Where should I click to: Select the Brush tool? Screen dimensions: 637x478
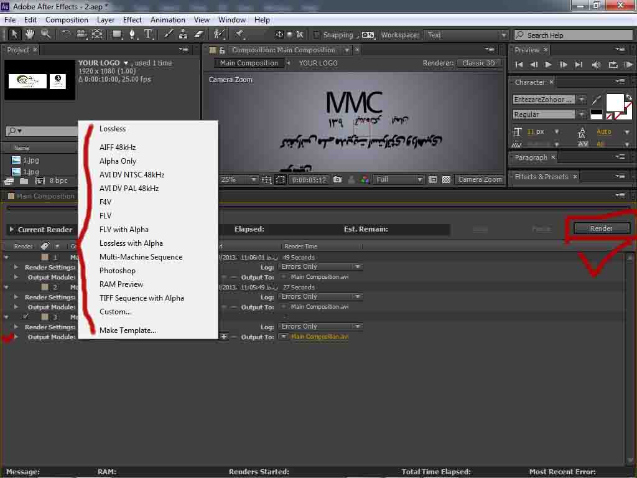coord(168,35)
